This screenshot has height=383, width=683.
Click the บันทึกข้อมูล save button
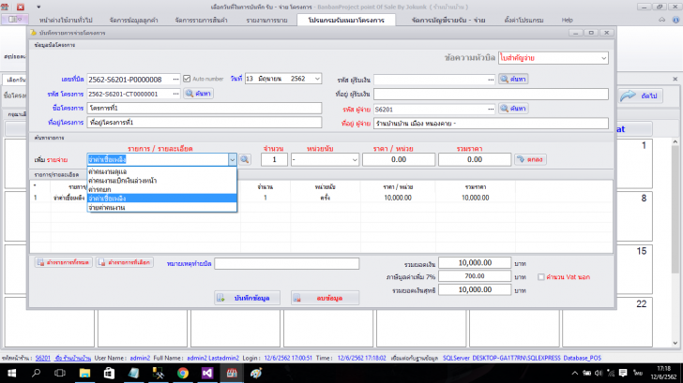pyautogui.click(x=247, y=298)
